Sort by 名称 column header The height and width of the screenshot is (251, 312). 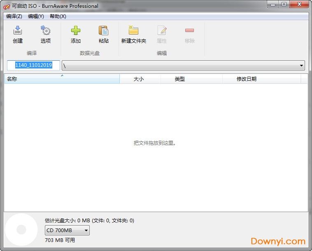point(62,79)
